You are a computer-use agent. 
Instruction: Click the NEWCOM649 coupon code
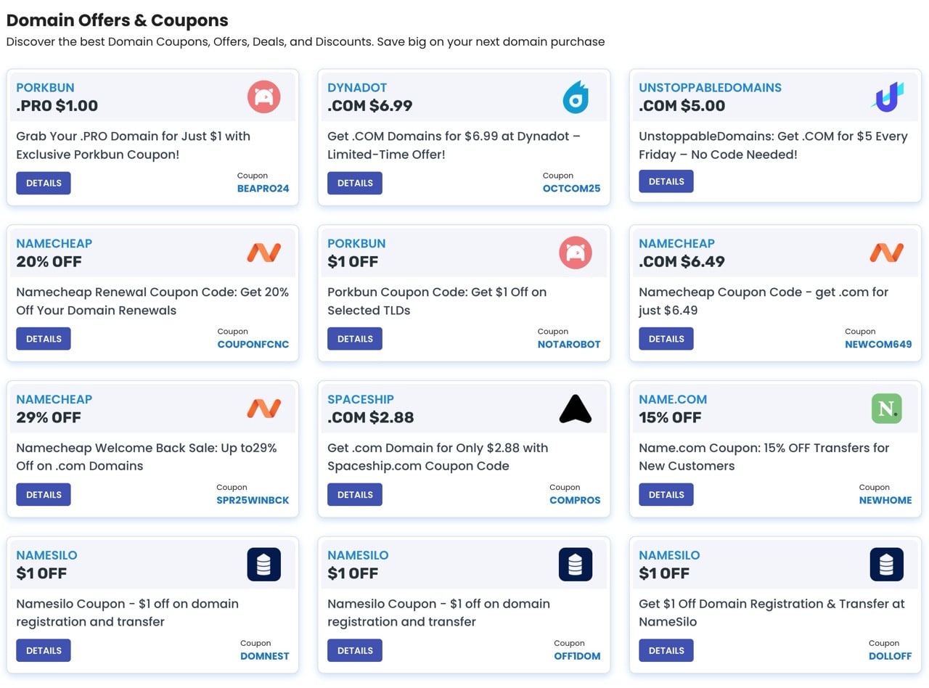(878, 345)
